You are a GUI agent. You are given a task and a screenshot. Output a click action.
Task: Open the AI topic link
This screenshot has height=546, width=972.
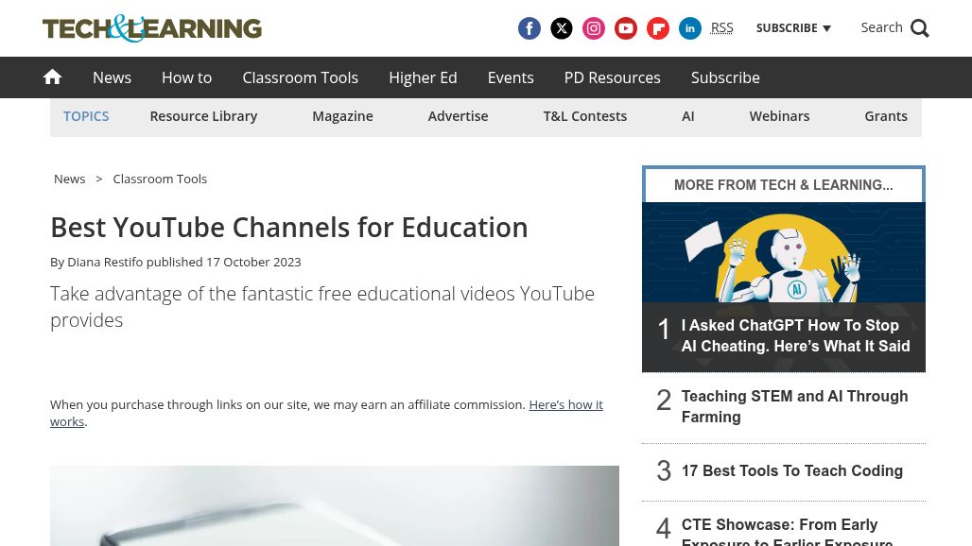(688, 116)
